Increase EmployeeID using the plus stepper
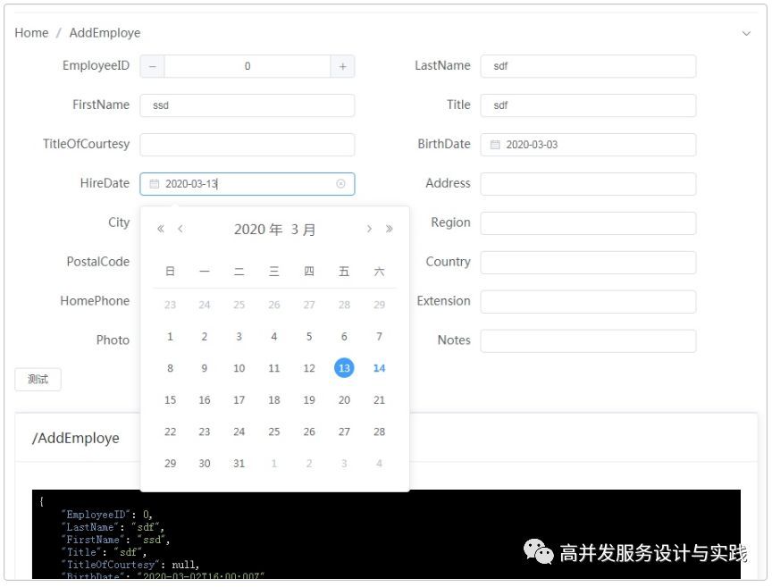Screen dimensions: 772x587 [x=342, y=65]
